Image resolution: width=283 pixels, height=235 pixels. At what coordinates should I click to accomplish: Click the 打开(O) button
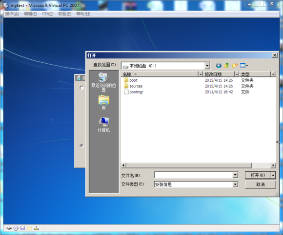pyautogui.click(x=258, y=175)
